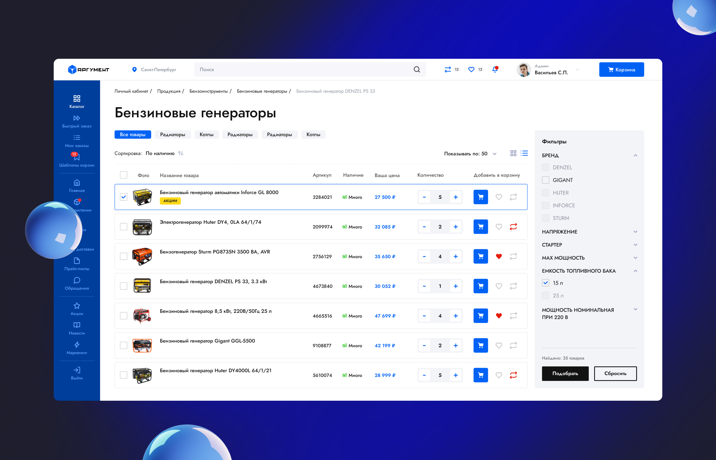Check the GIGANT brand filter

(x=545, y=180)
